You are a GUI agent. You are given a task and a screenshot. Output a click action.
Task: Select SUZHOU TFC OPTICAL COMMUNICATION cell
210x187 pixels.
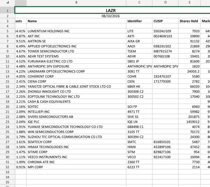(x=76, y=137)
